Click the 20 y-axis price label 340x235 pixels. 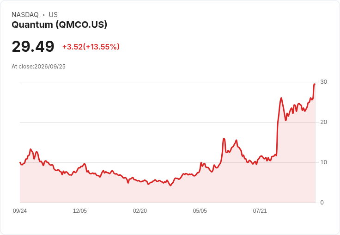[323, 122]
